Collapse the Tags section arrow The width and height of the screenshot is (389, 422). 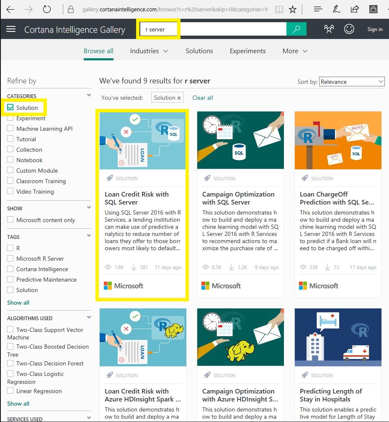[x=89, y=236]
